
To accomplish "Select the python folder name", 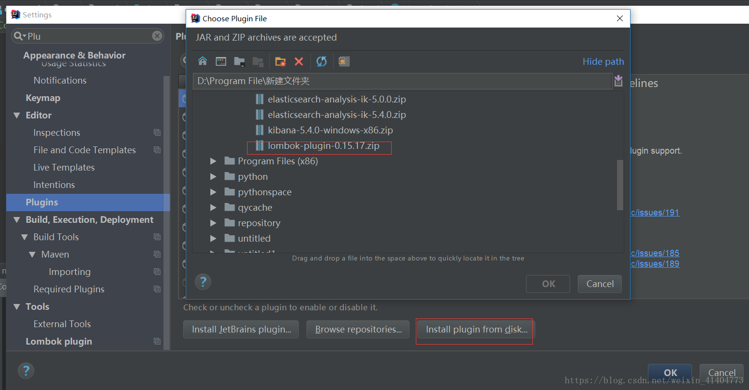I will tap(253, 176).
